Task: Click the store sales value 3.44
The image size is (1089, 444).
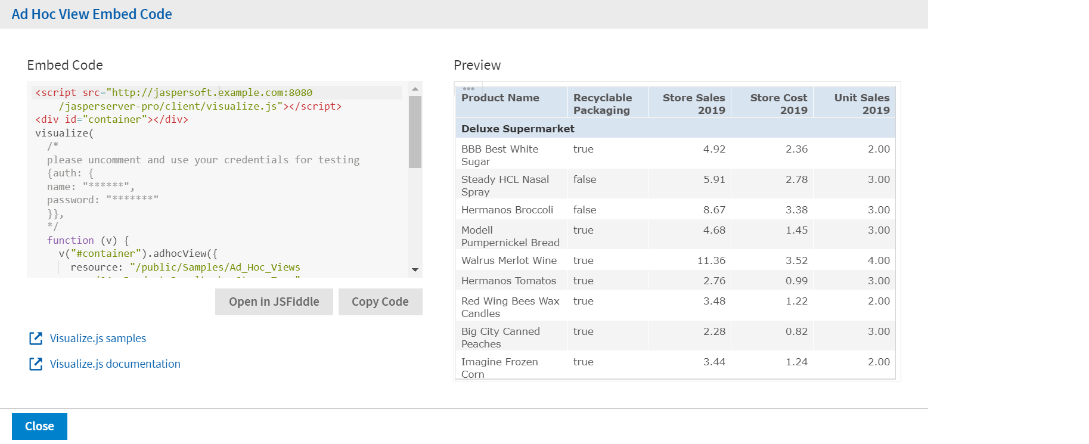Action: pyautogui.click(x=714, y=362)
